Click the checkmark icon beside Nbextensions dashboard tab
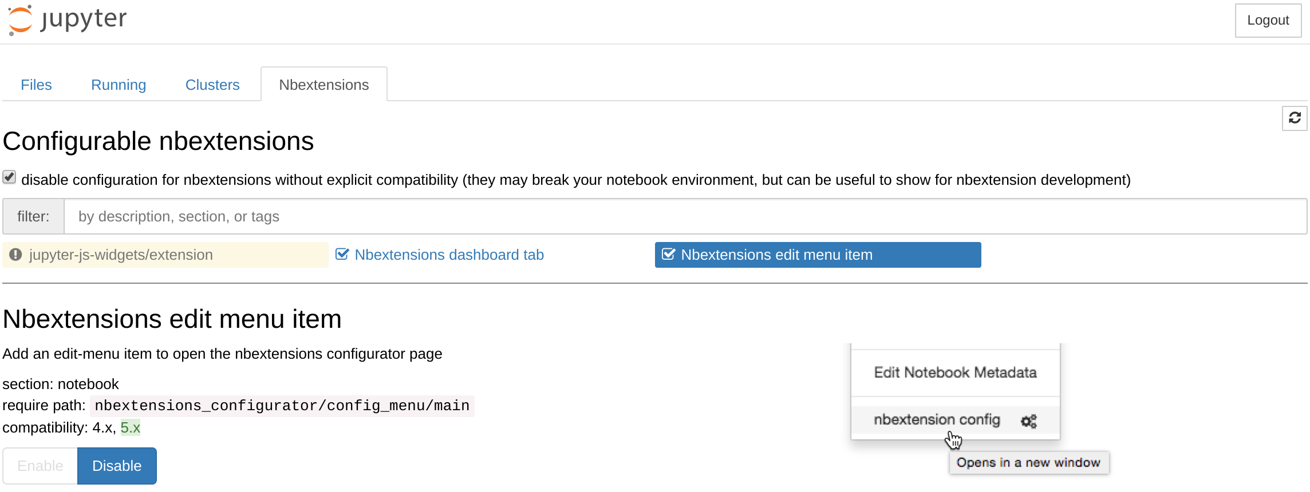The image size is (1310, 492). [342, 255]
